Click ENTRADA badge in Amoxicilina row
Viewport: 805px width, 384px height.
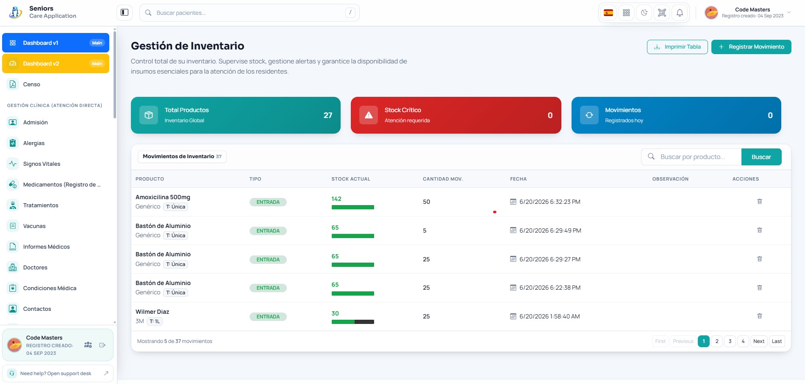pyautogui.click(x=268, y=202)
